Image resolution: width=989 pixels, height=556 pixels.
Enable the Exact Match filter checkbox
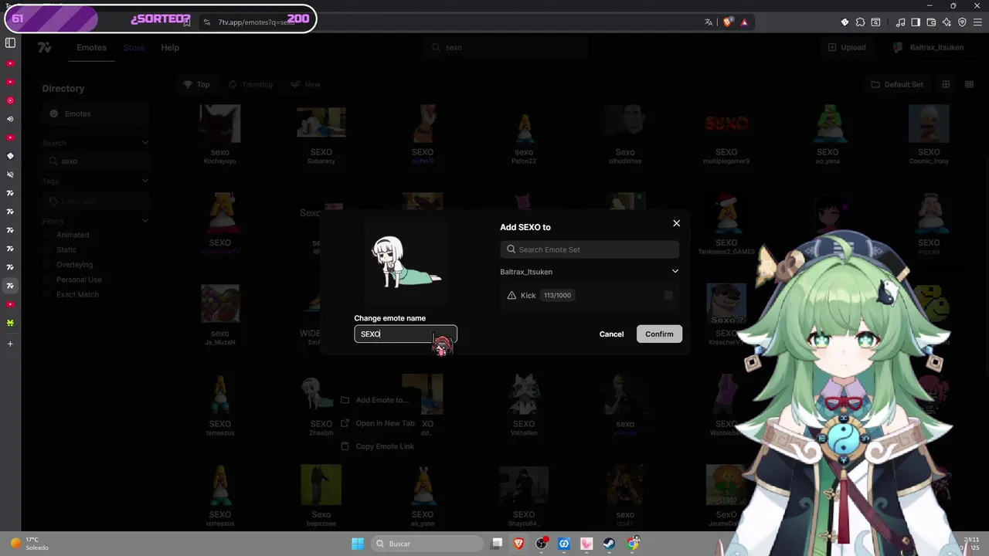tap(49, 294)
